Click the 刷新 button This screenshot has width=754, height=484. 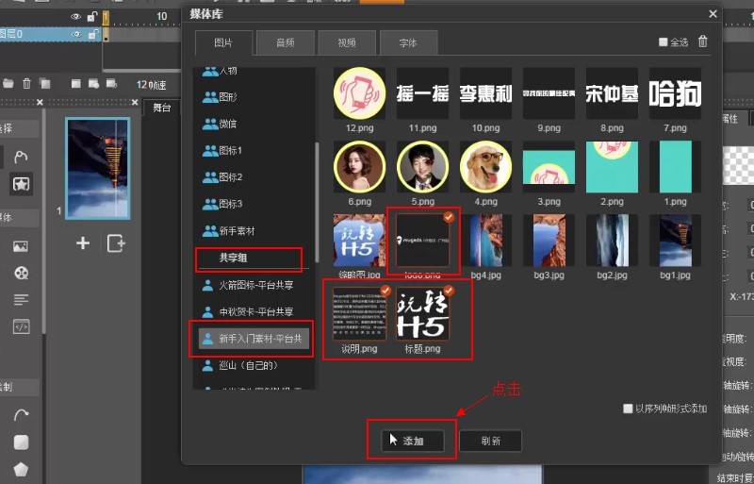(x=489, y=441)
